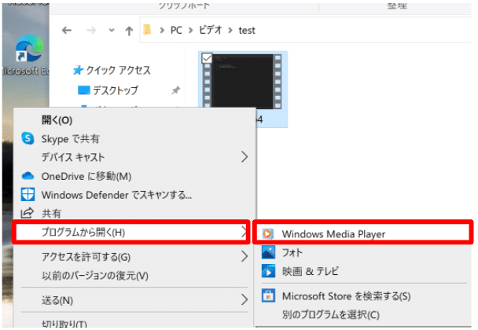Expand the プログラムから開く submenu arrow

tap(244, 232)
